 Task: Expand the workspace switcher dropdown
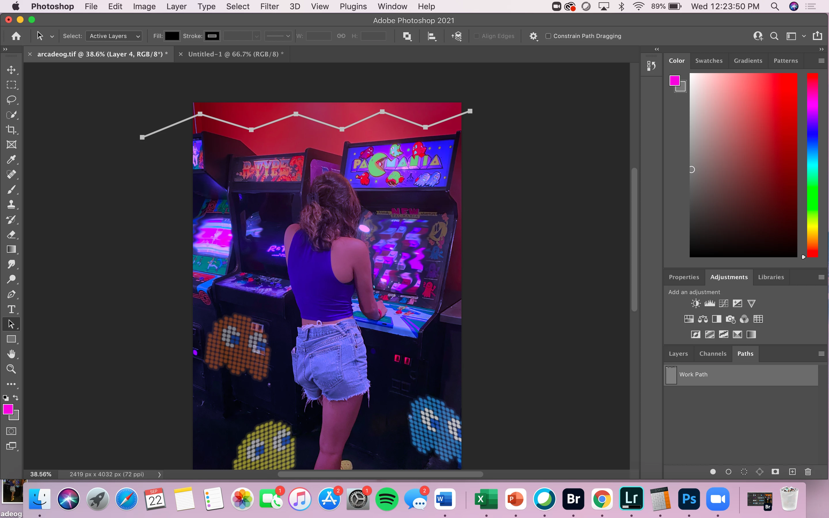(x=804, y=36)
